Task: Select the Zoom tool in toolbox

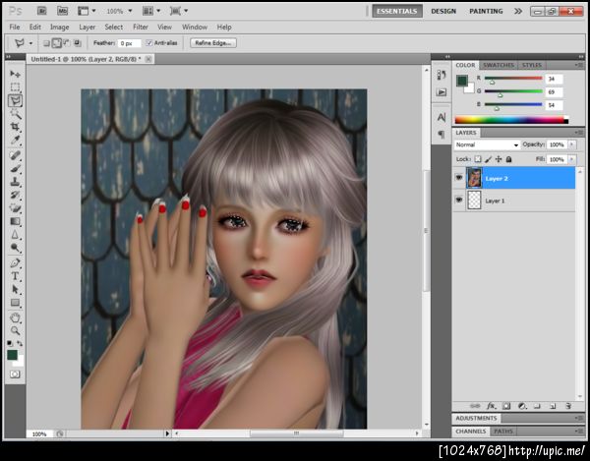Action: click(15, 330)
